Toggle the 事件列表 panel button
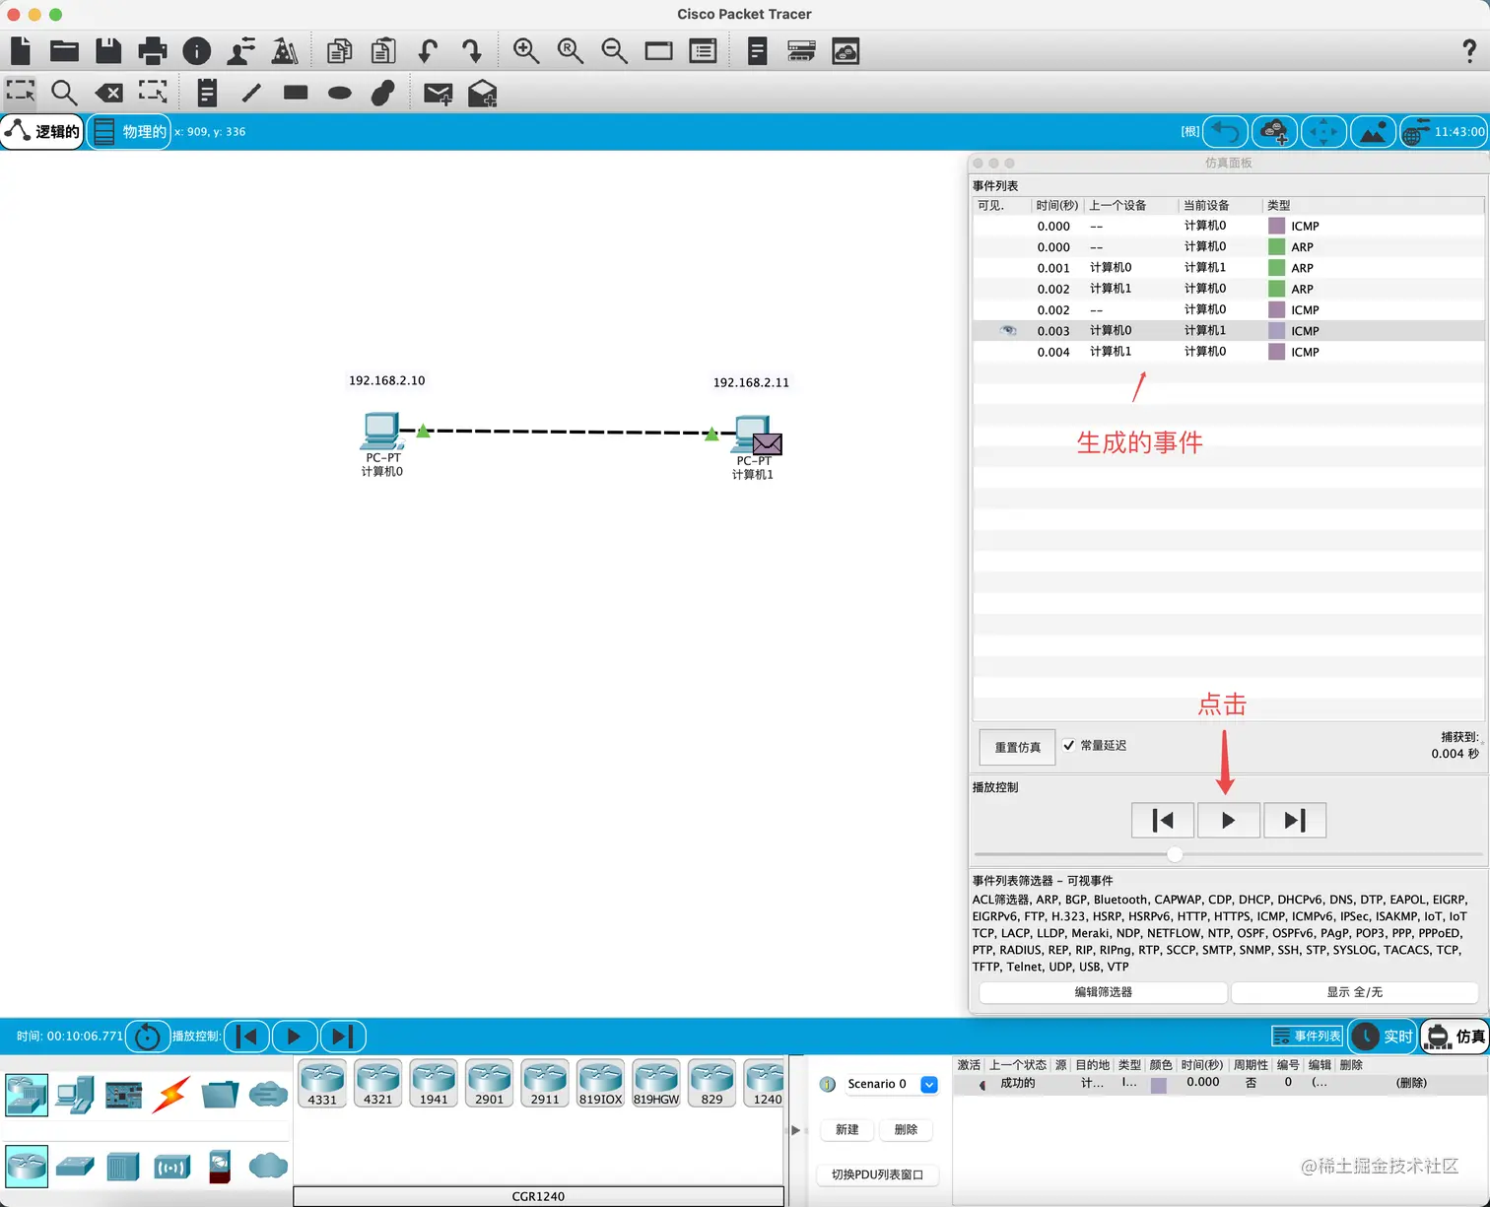Image resolution: width=1490 pixels, height=1207 pixels. (1307, 1036)
